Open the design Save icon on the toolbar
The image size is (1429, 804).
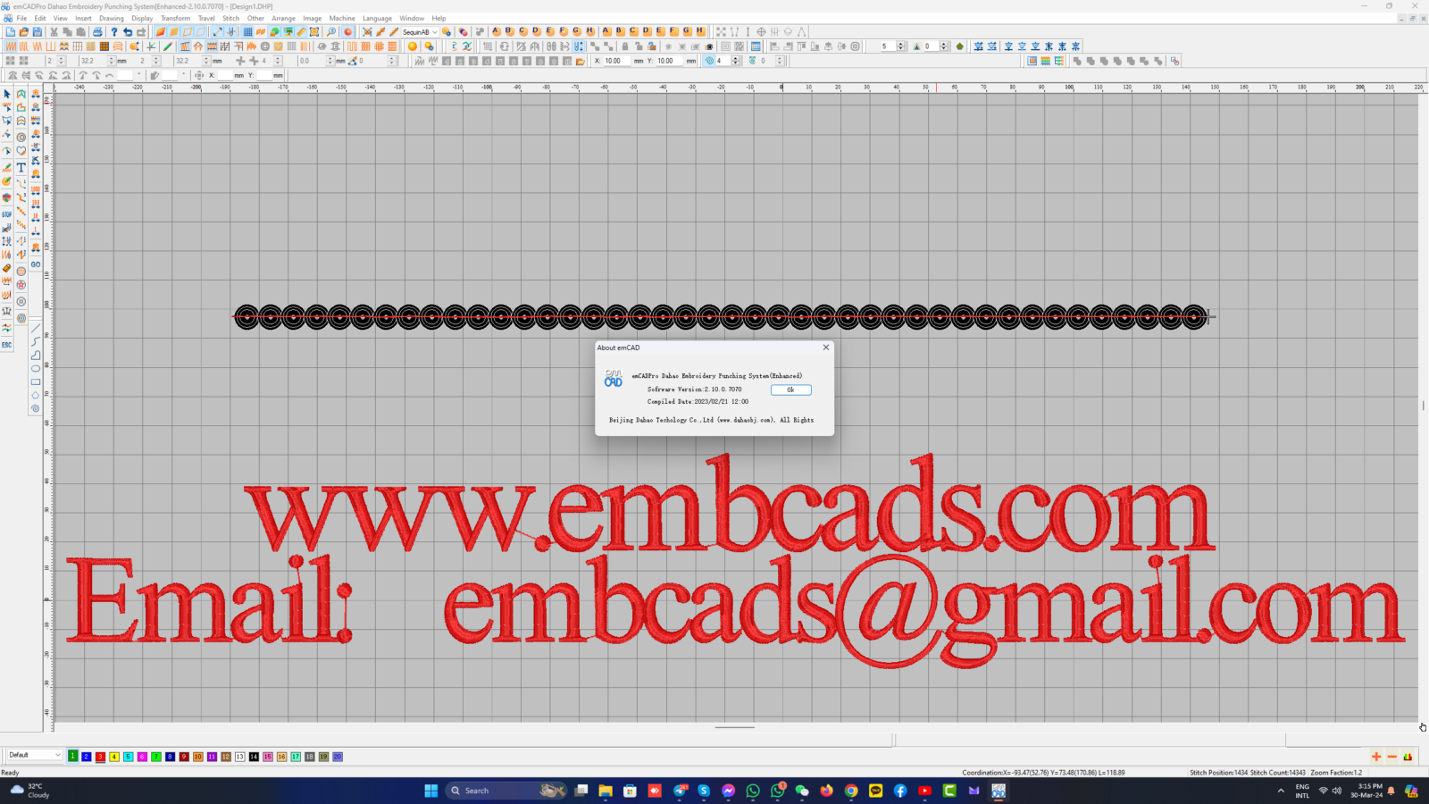[x=38, y=30]
